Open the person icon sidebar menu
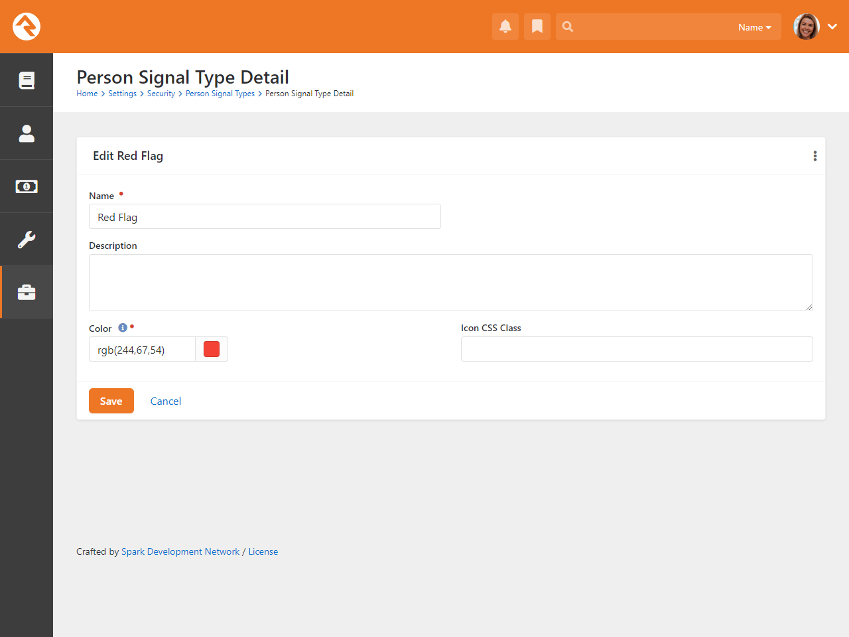Viewport: 849px width, 637px height. coord(27,133)
